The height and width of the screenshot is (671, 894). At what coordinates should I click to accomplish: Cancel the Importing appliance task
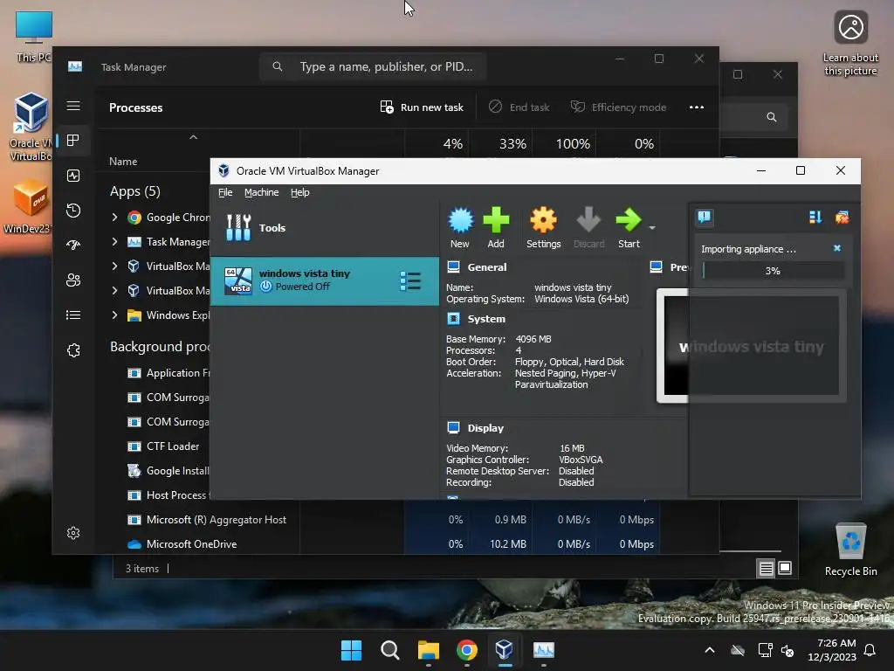[837, 248]
